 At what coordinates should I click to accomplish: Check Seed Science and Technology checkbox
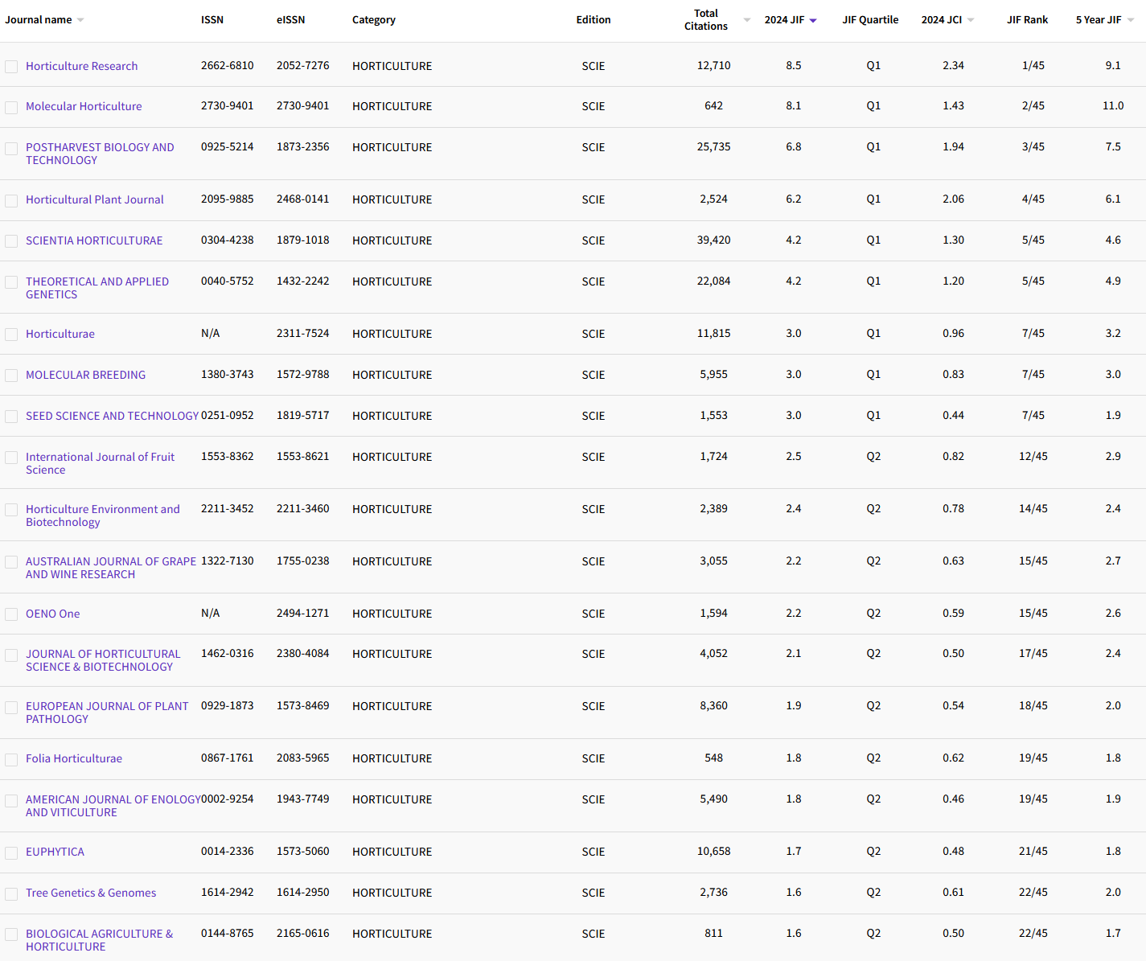click(11, 417)
